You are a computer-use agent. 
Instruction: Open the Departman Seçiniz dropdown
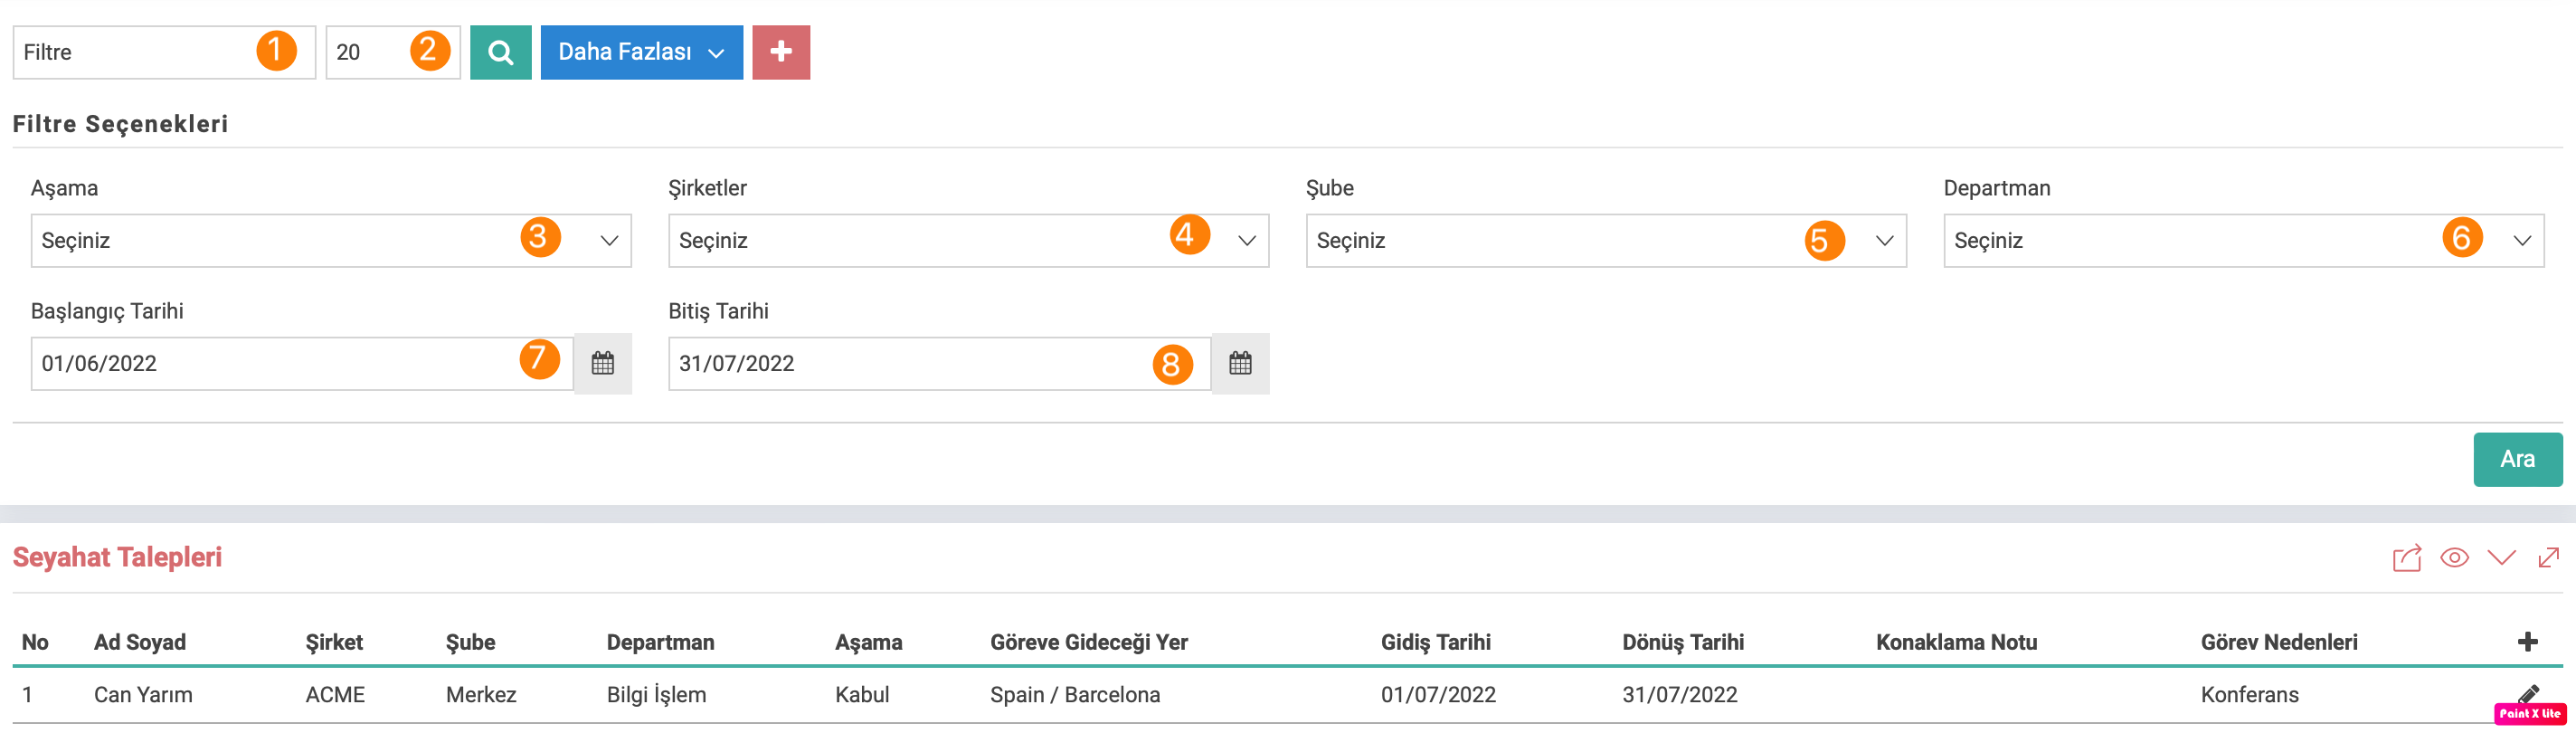(2243, 240)
